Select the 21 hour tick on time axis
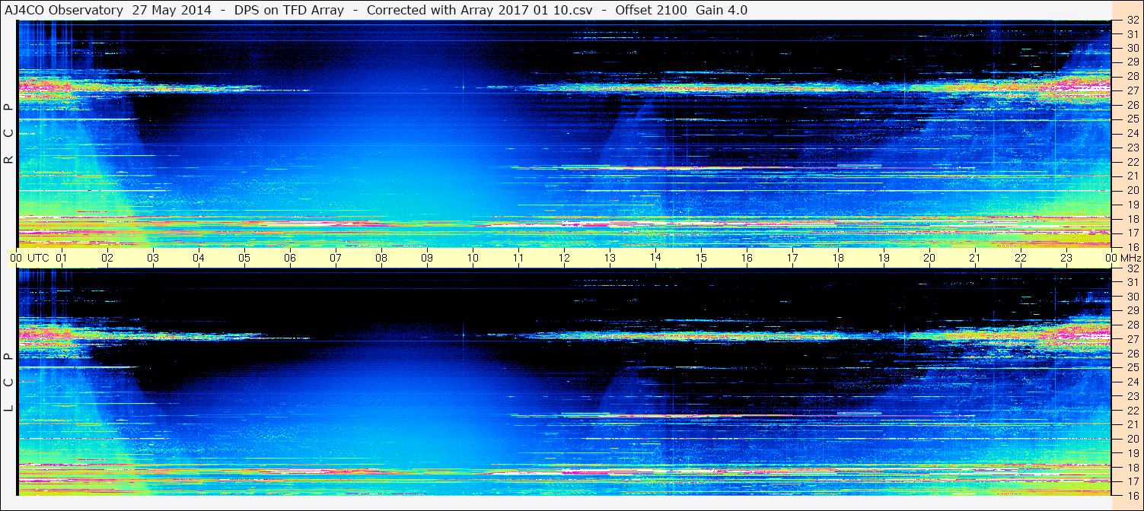The width and height of the screenshot is (1144, 511). tap(975, 258)
